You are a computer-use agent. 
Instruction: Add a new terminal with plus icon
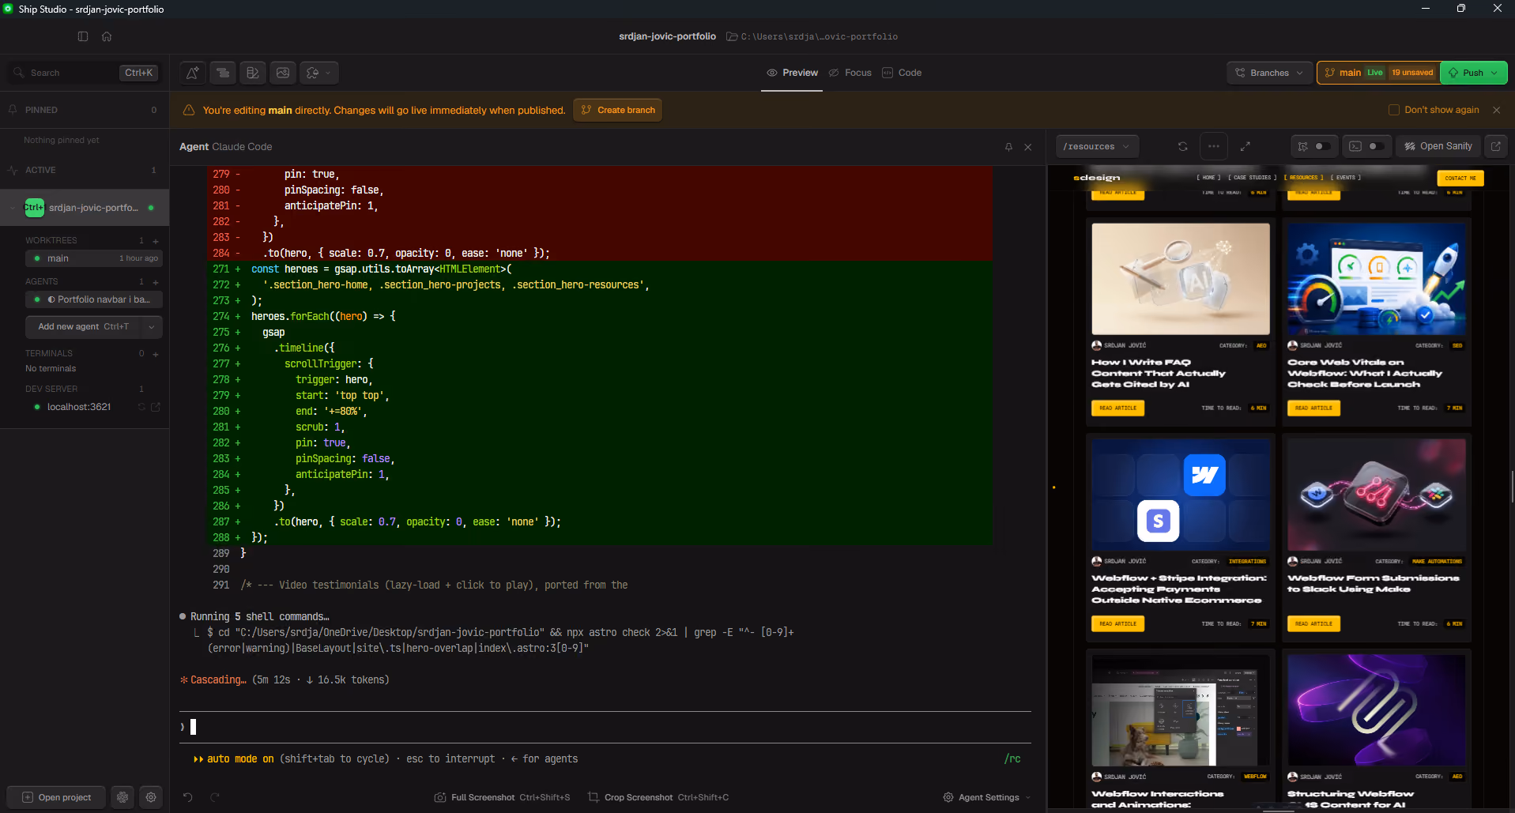(156, 354)
